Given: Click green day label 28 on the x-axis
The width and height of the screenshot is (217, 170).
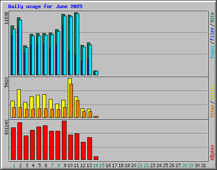Looking at the screenshot, I should coord(184,165).
